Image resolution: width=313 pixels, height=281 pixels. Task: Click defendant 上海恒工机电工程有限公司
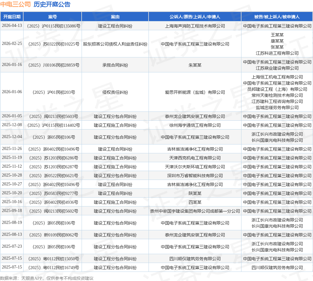pyautogui.click(x=277, y=77)
